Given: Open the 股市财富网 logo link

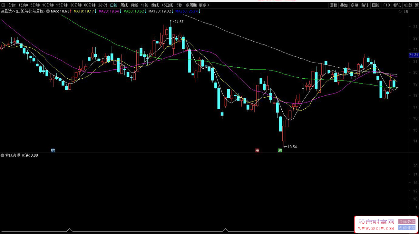Looking at the screenshot, I should click(376, 222).
